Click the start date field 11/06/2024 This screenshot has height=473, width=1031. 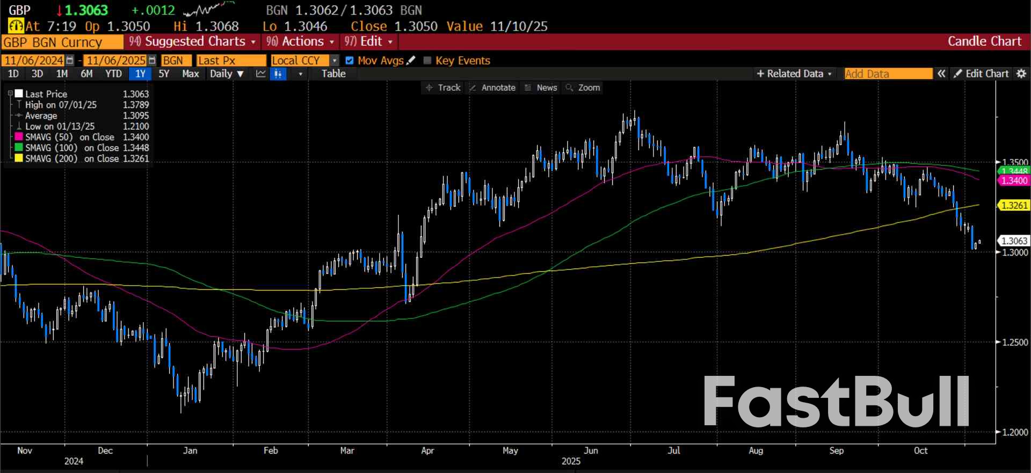click(33, 61)
